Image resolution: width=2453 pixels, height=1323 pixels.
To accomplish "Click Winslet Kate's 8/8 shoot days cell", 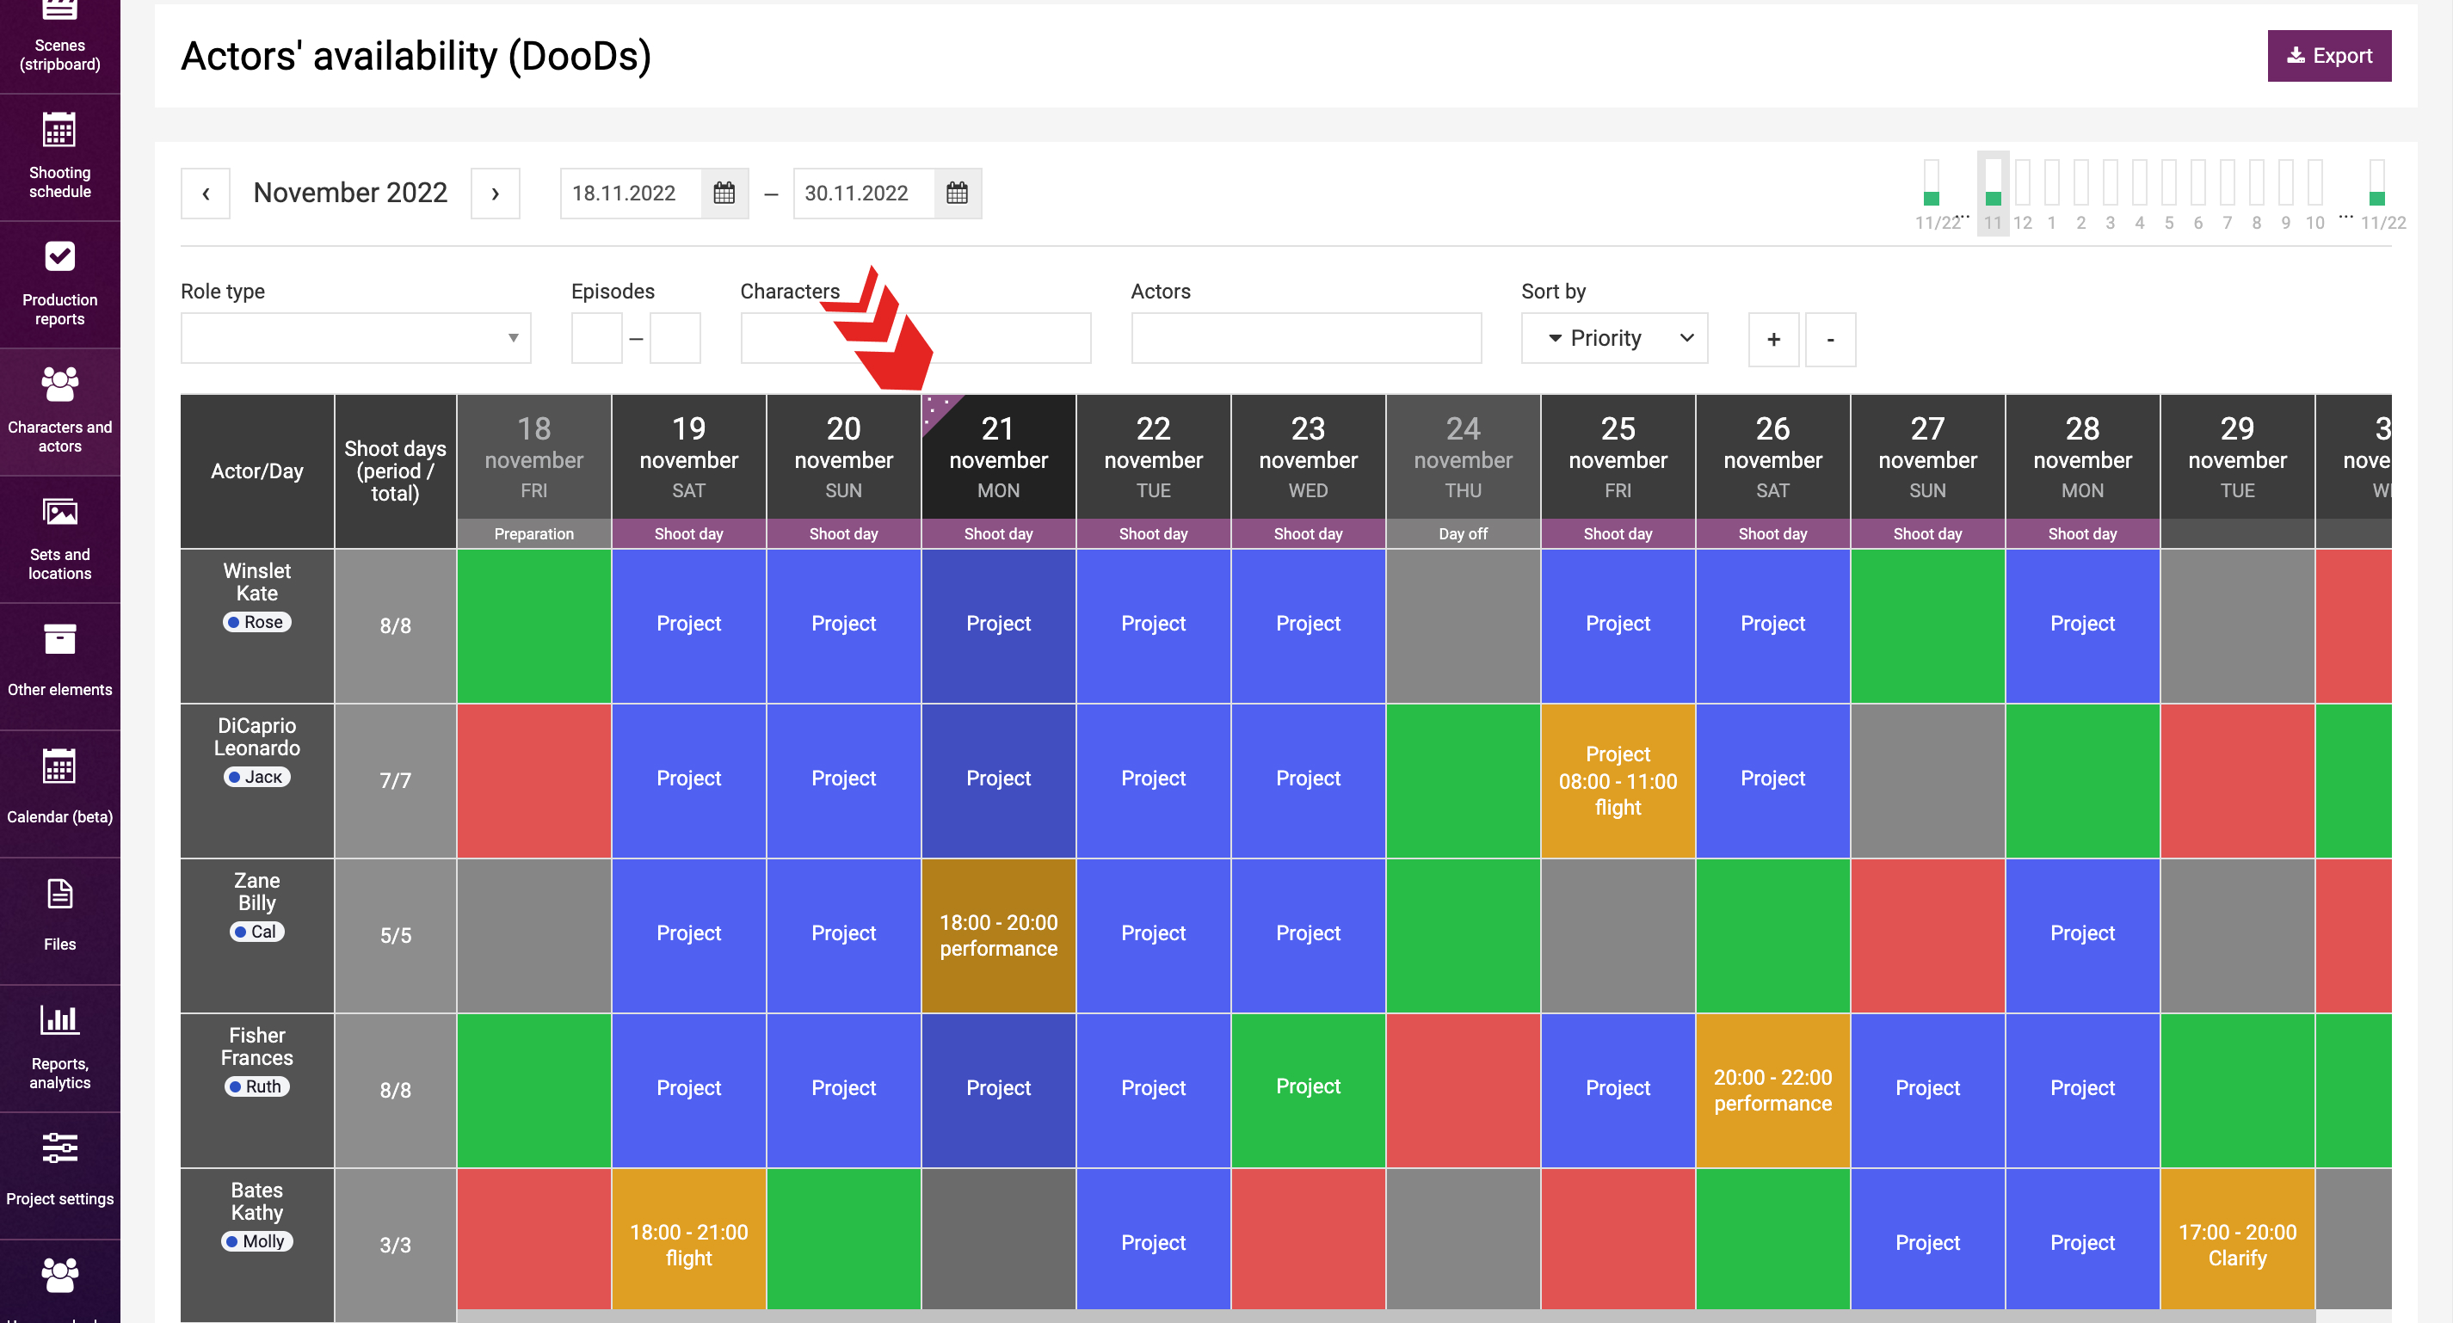I will coord(395,626).
